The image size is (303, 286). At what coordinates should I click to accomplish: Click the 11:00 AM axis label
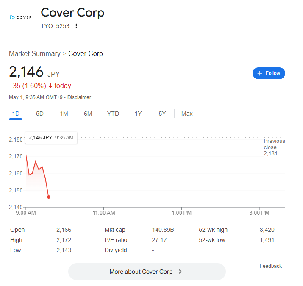[x=104, y=213]
